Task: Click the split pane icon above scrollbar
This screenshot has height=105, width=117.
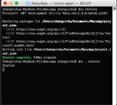Action: [115, 9]
